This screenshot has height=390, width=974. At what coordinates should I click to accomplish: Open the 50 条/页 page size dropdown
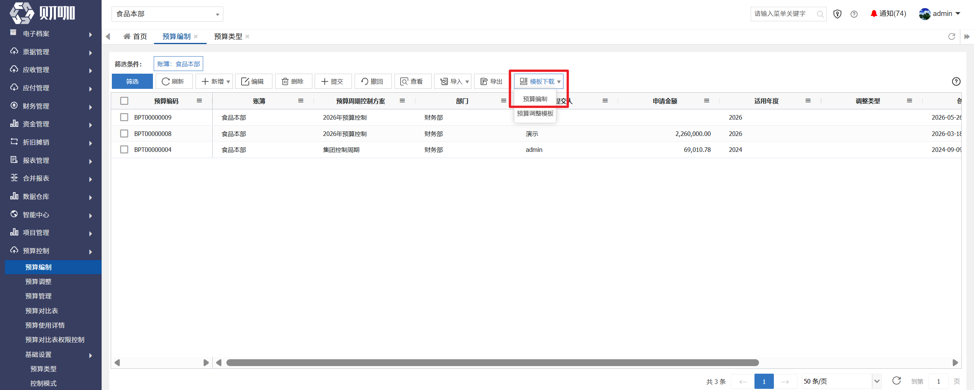click(842, 381)
